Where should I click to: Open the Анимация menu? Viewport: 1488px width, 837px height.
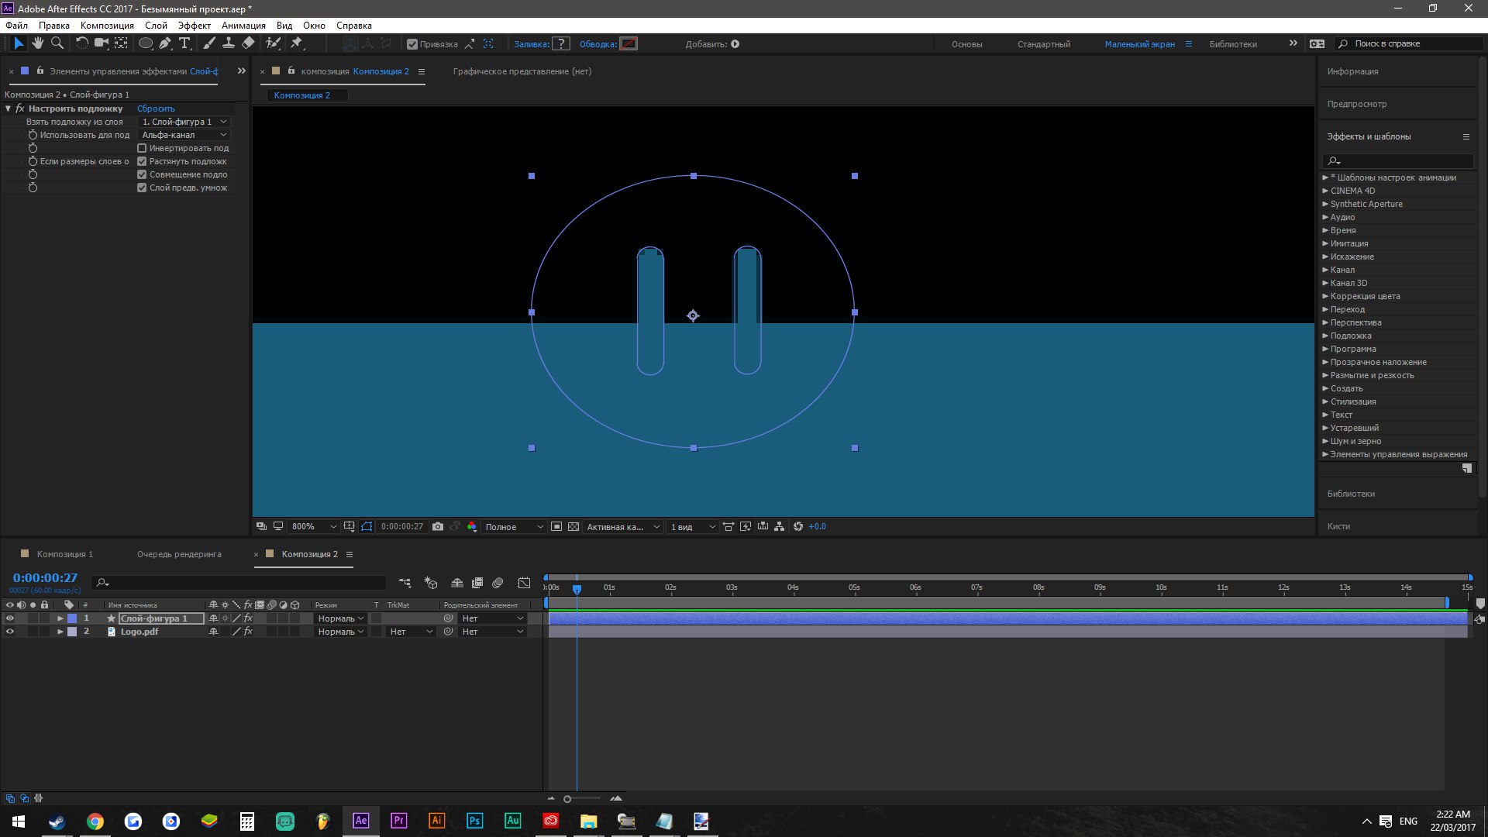tap(243, 25)
